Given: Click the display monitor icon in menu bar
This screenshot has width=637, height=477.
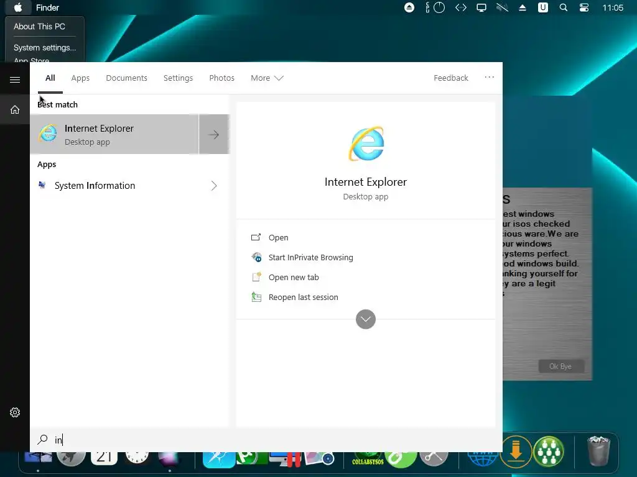Looking at the screenshot, I should click(x=481, y=7).
